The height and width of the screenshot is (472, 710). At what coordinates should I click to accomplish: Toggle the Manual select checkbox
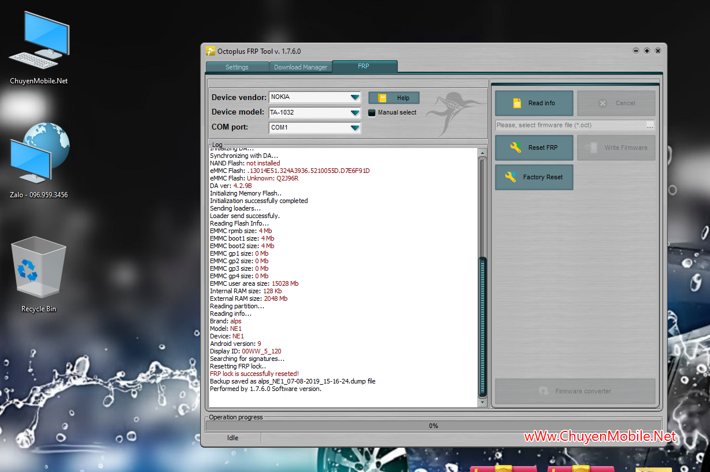pyautogui.click(x=372, y=113)
